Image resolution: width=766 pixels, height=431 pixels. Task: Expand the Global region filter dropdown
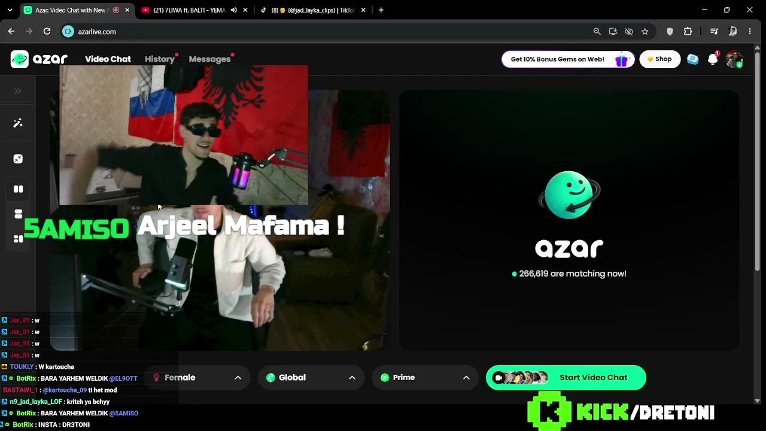(x=311, y=378)
